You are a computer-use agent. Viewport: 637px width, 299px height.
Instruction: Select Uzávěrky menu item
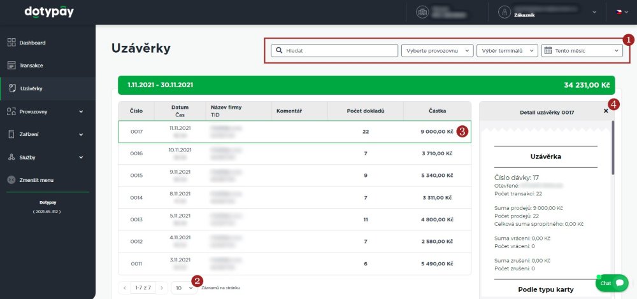pos(48,88)
